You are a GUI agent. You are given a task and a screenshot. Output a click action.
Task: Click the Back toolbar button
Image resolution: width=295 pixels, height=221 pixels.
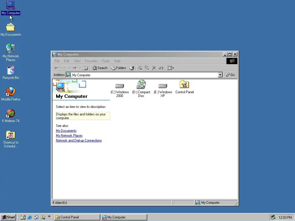[x=60, y=68]
